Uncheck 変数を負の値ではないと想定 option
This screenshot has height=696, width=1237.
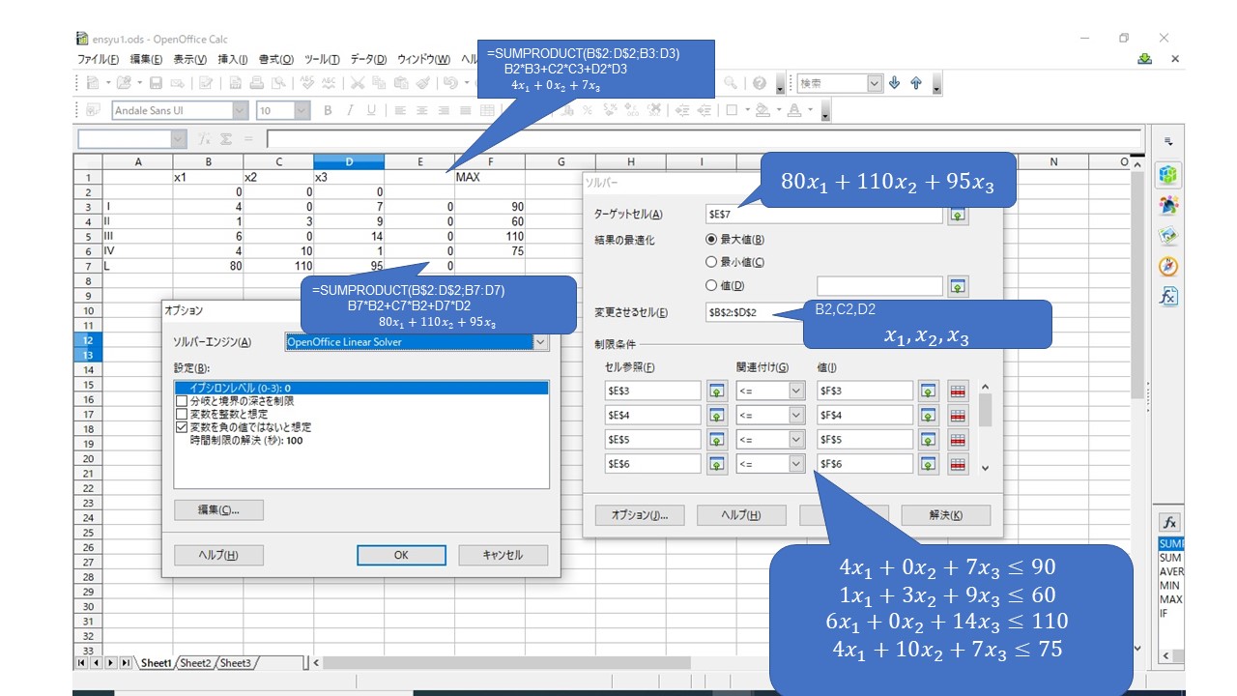(x=181, y=427)
